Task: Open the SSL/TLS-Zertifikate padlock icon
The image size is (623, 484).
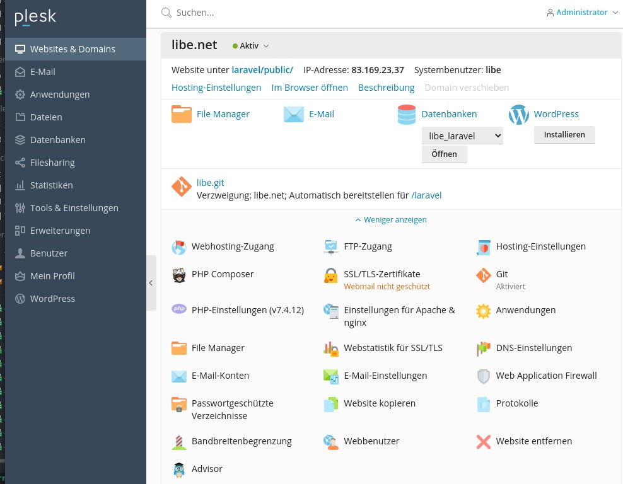Action: 331,275
